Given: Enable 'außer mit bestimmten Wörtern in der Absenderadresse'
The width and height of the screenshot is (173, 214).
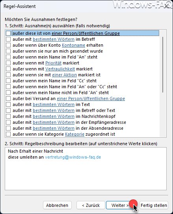Looking at the screenshot, I should click(x=8, y=128).
